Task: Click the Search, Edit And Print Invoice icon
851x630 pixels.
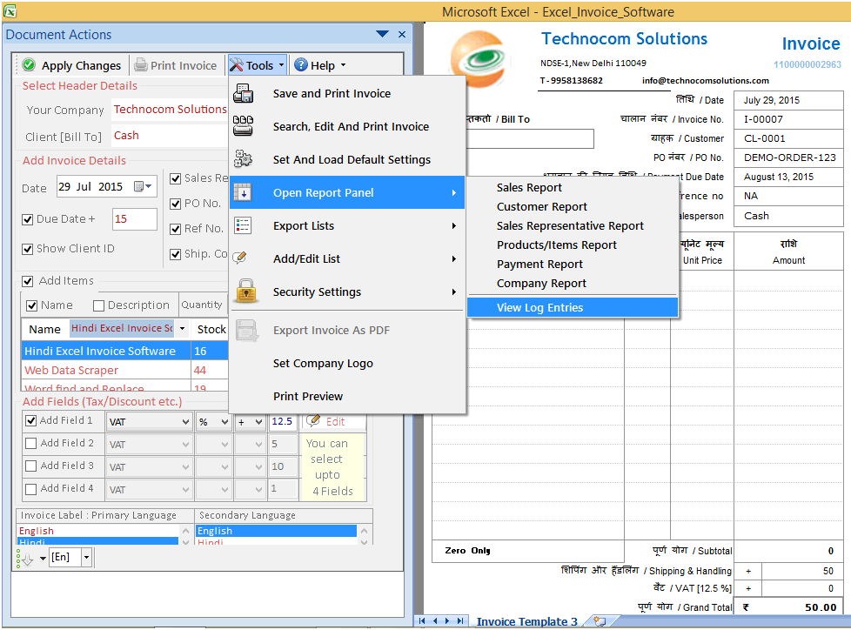Action: (x=244, y=126)
